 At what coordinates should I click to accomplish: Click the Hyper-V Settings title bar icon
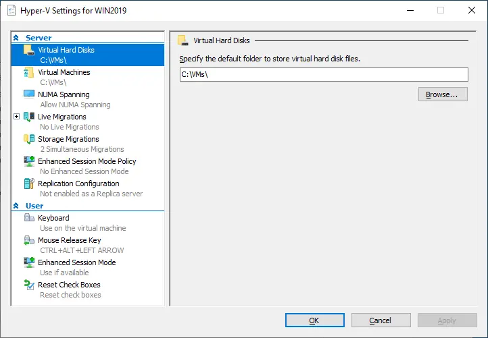pyautogui.click(x=11, y=10)
